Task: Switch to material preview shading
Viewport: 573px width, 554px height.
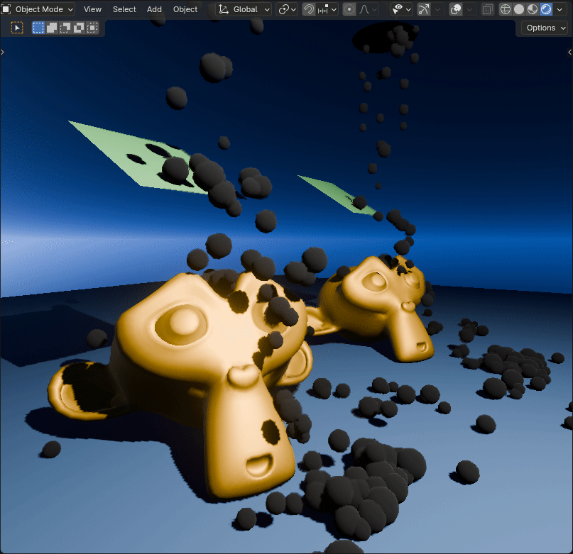Action: pyautogui.click(x=533, y=9)
